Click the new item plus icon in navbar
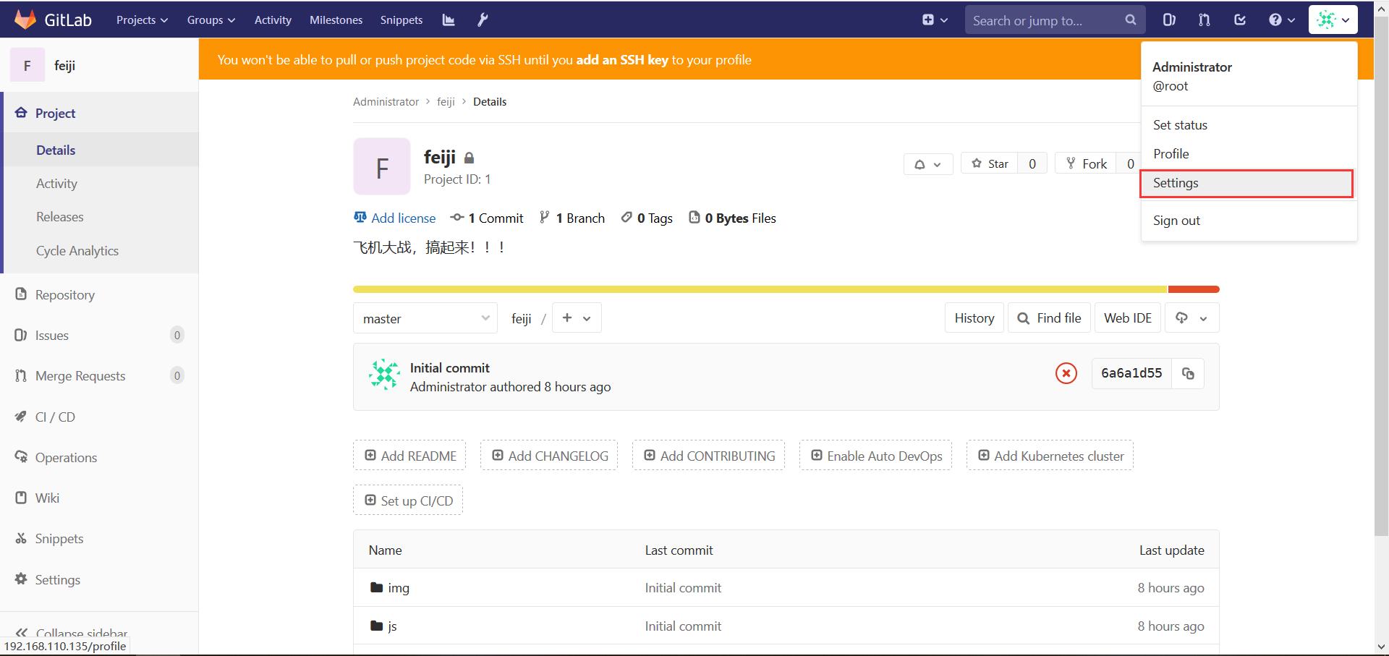Screen dimensions: 1389x656 click(935, 20)
